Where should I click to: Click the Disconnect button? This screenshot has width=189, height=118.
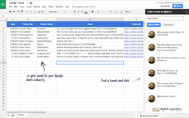pos(169,25)
